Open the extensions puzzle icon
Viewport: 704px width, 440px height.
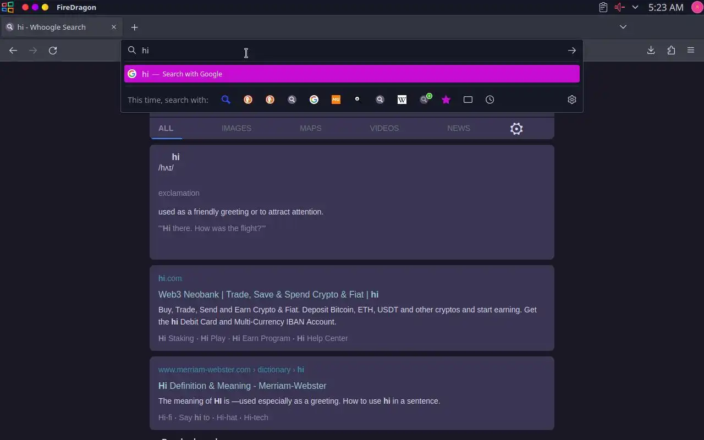pos(671,51)
